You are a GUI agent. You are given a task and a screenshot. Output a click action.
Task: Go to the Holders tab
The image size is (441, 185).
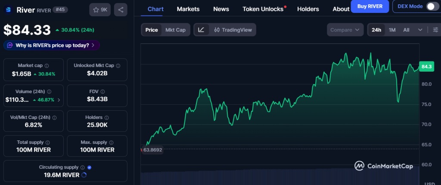[308, 9]
